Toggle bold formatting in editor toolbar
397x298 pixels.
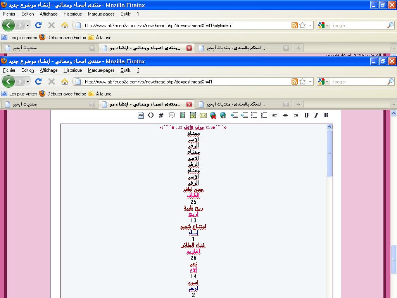coord(326,115)
